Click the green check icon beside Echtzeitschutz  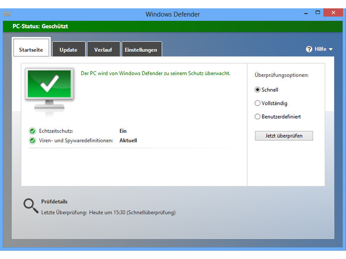[x=33, y=131]
